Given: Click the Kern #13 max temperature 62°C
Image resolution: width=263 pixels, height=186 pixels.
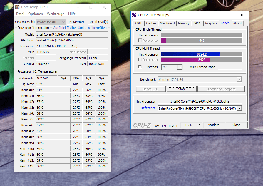Looking at the screenshot, I should point(89,166).
